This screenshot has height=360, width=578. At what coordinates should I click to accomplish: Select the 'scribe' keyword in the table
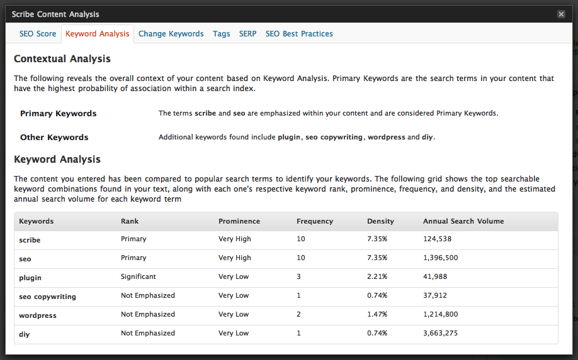click(x=30, y=240)
